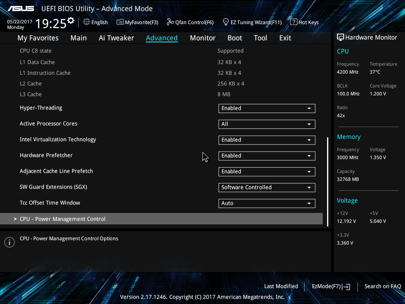The height and width of the screenshot is (304, 405).
Task: Click the 19:25 clock display
Action: click(51, 23)
